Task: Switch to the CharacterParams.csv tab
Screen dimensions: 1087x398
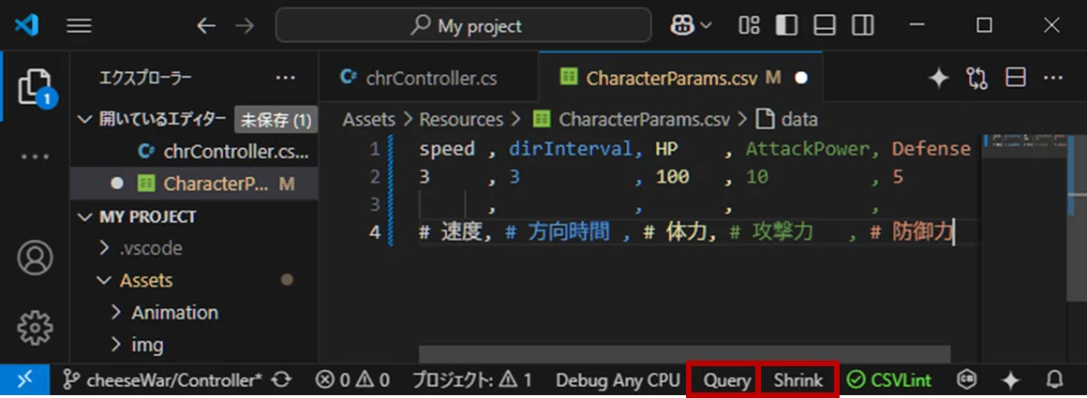Action: [x=680, y=78]
